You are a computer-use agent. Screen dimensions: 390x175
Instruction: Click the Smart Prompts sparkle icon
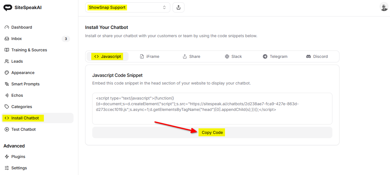7,84
